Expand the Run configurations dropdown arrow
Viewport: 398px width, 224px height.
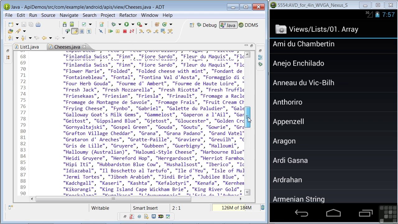click(132, 24)
